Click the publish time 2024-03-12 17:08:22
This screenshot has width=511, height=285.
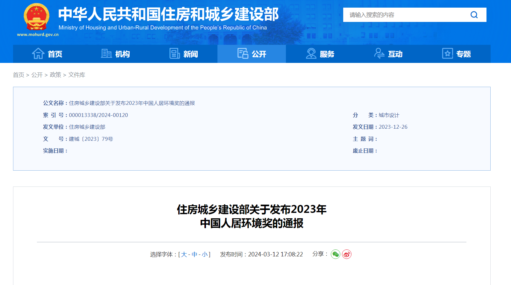(275, 254)
